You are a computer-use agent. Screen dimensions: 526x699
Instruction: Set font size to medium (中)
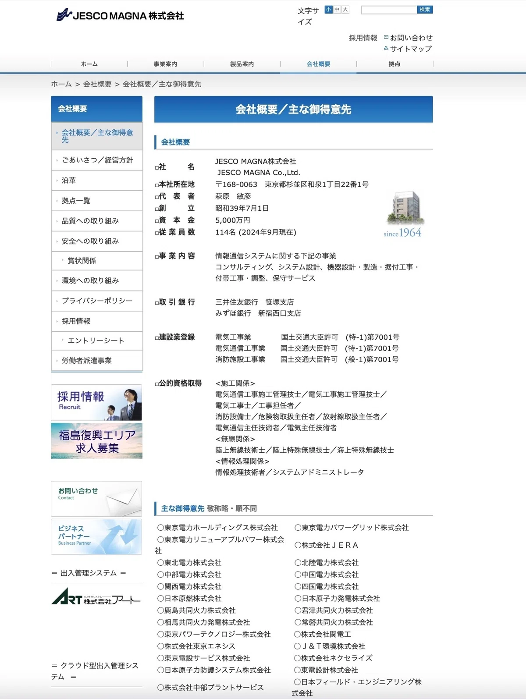coord(337,9)
